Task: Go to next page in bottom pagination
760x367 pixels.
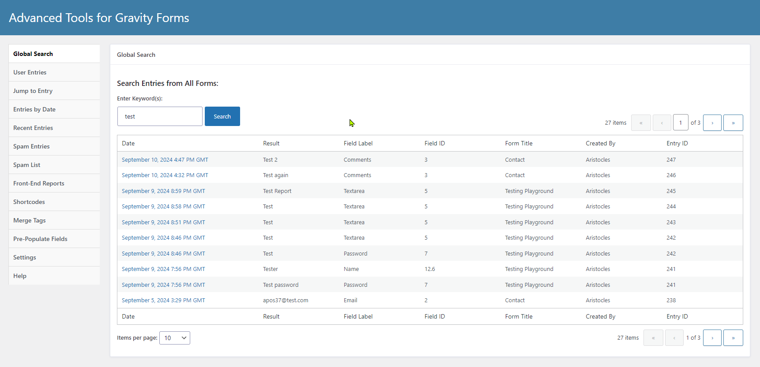Action: coord(712,338)
